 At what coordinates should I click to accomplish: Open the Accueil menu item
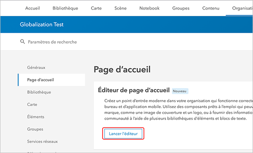[x=32, y=8]
